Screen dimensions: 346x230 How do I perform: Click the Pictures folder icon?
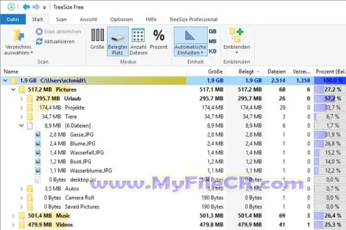[22, 90]
